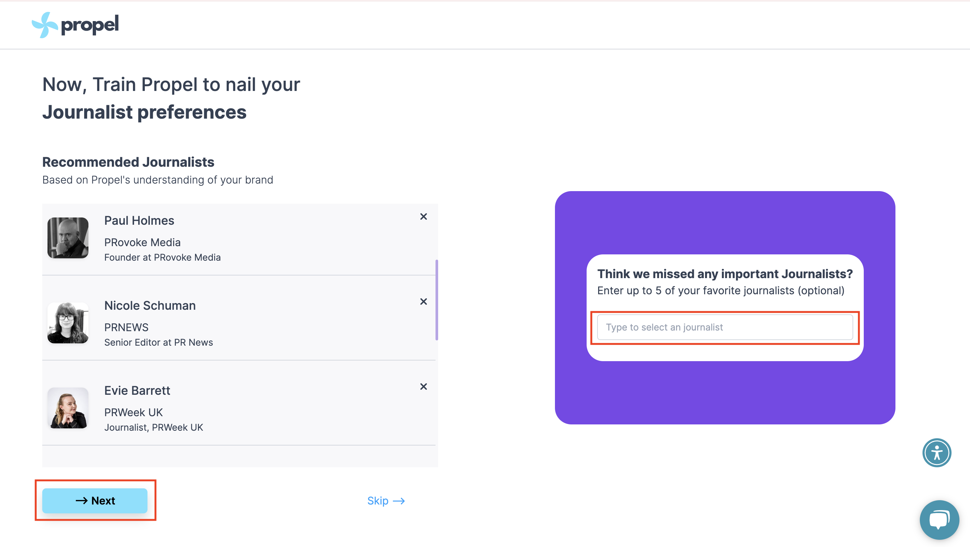
Task: Click the Next button
Action: click(x=95, y=501)
